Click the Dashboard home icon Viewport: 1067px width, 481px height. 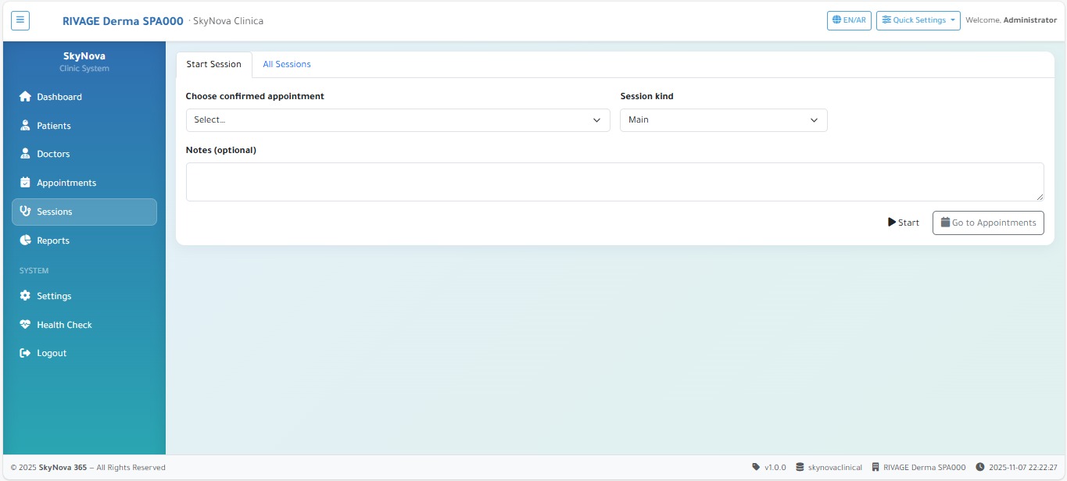click(x=25, y=97)
